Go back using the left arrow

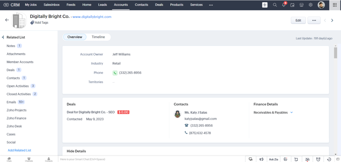[7, 20]
